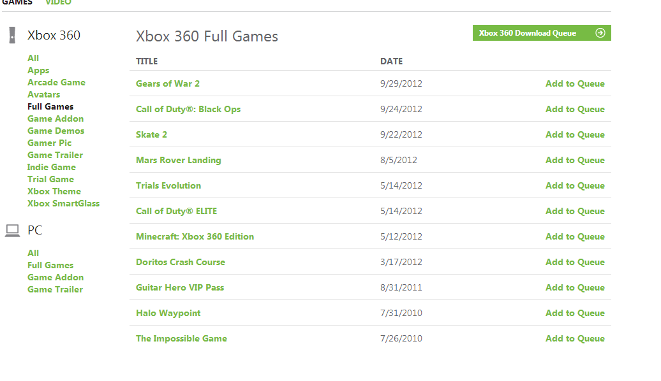Click the PC laptop icon

point(12,231)
